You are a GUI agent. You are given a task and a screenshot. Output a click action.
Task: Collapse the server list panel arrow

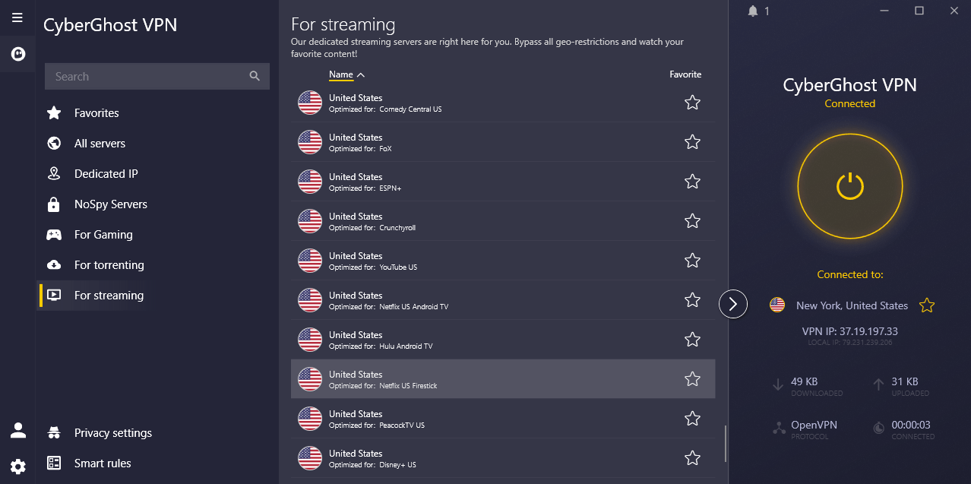[x=733, y=305]
